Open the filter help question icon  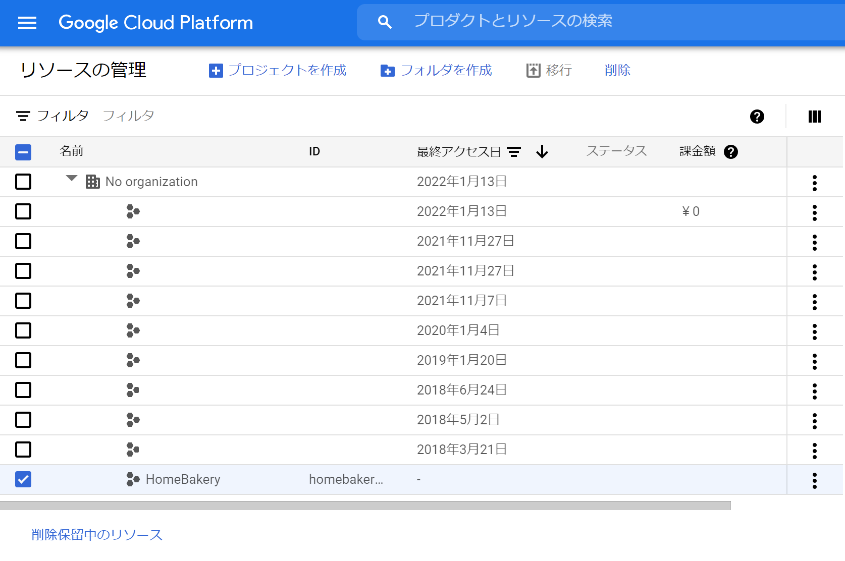tap(757, 117)
